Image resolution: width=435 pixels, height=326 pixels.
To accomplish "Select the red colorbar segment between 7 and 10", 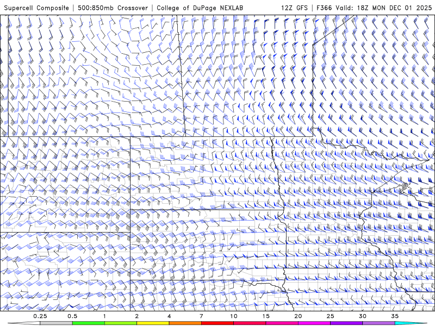I will click(x=217, y=323).
